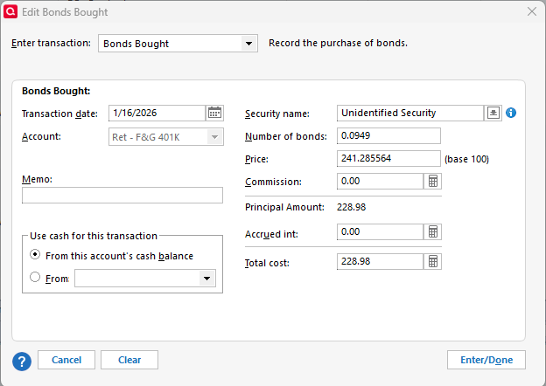Image resolution: width=546 pixels, height=386 pixels.
Task: Open the transaction date calendar picker
Action: click(214, 113)
